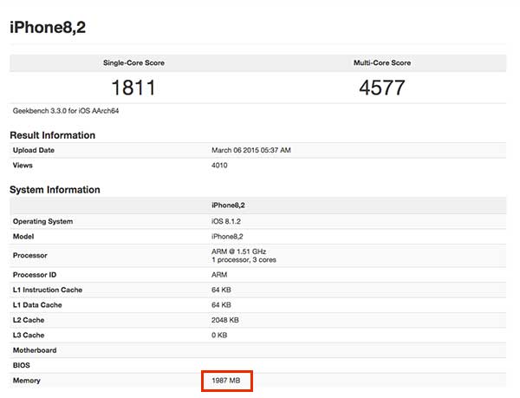
Task: Click iPhone8,2 column header in system table
Action: click(228, 206)
